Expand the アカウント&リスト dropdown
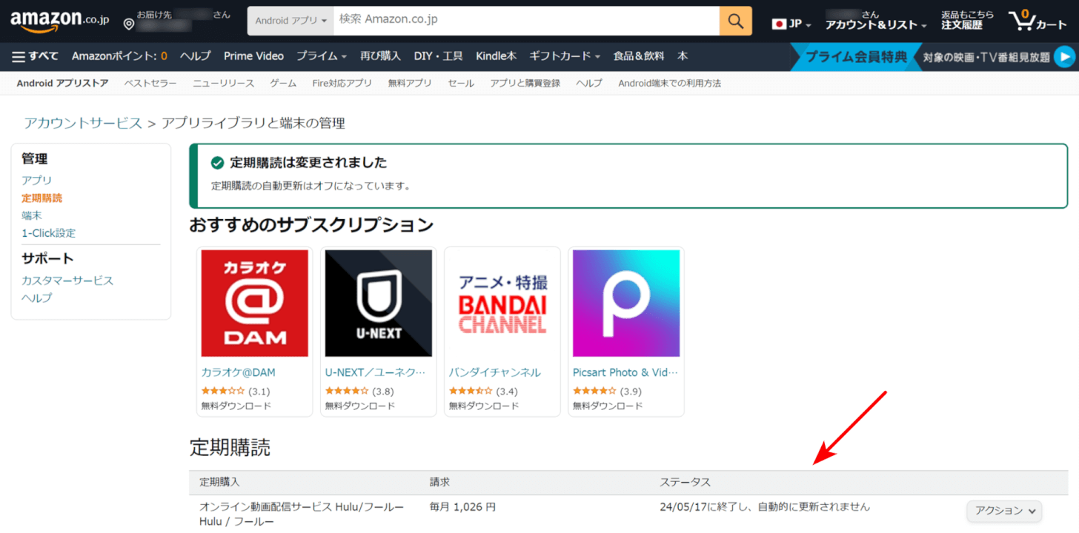The width and height of the screenshot is (1079, 533). coord(876,25)
